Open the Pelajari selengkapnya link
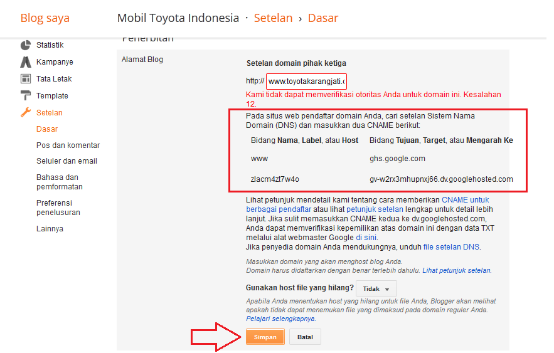Image resolution: width=554 pixels, height=353 pixels. click(x=280, y=319)
